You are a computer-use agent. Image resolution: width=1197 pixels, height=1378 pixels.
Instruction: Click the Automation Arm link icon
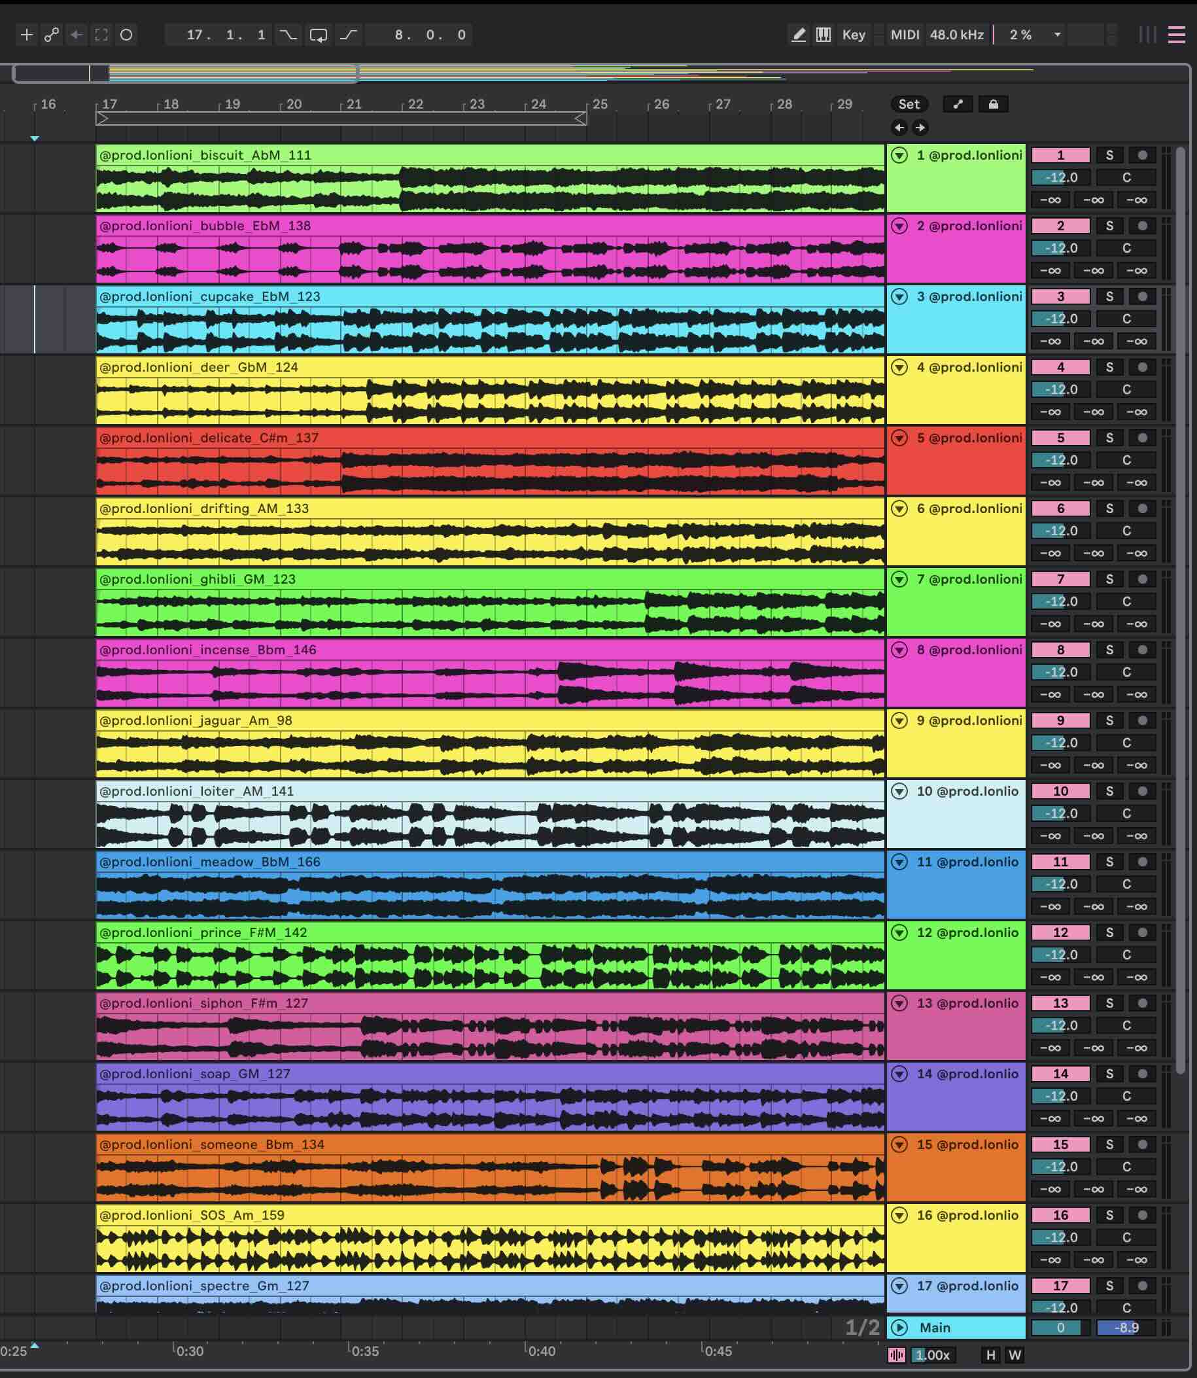[52, 35]
